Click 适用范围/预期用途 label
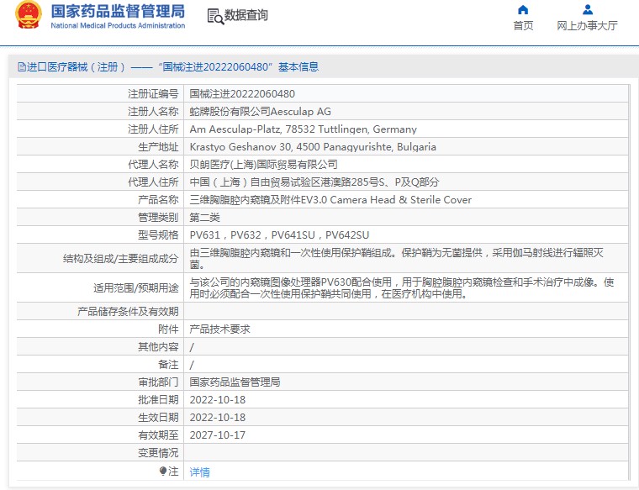639x490 pixels. [x=135, y=288]
